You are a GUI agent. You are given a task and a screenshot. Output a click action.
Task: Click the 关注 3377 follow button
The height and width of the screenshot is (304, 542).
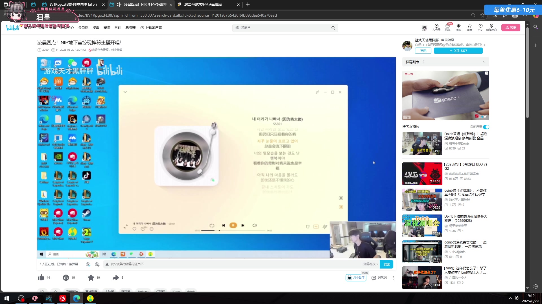click(x=458, y=51)
